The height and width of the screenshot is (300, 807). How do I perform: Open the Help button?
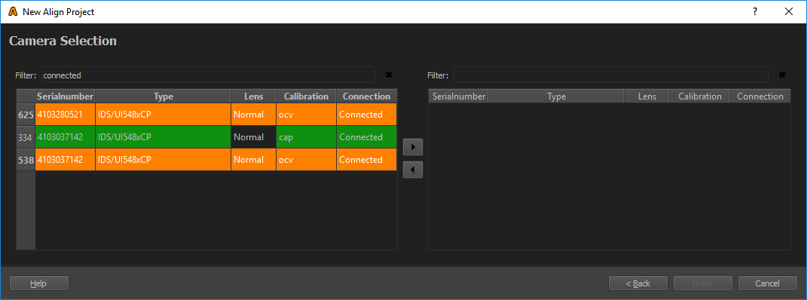point(39,283)
